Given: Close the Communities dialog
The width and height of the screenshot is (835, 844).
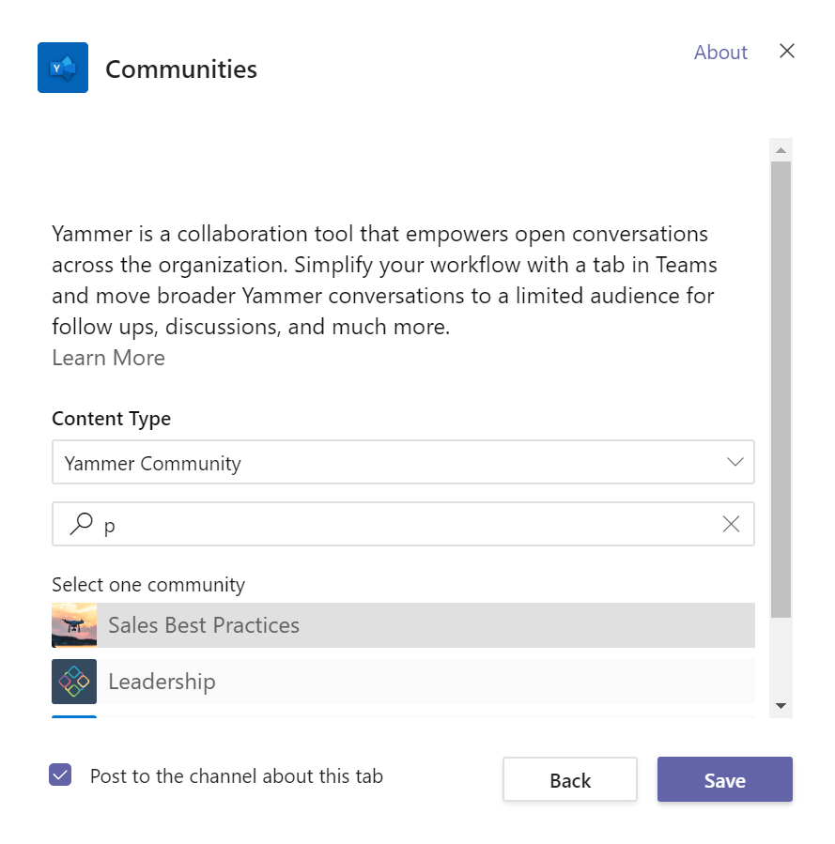Looking at the screenshot, I should 787,51.
